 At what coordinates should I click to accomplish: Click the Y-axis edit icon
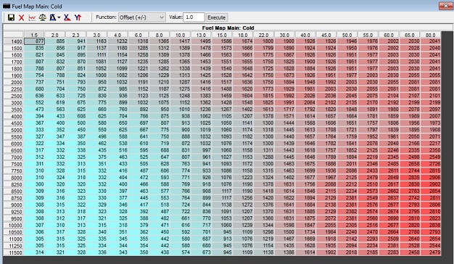78,17
